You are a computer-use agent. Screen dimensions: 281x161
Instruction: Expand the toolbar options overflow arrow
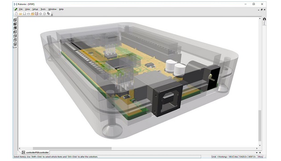(x=52, y=15)
